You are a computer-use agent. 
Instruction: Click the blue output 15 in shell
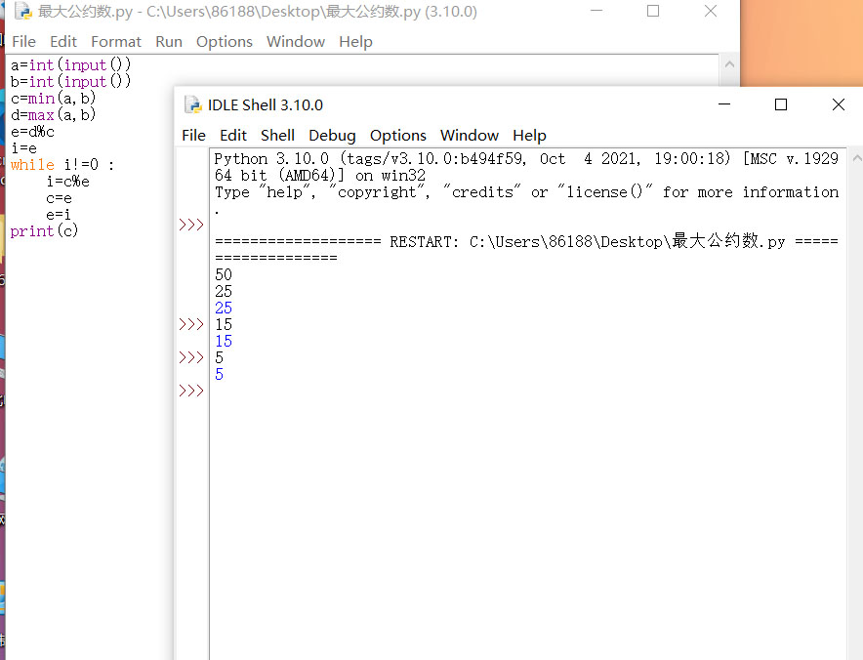[224, 342]
